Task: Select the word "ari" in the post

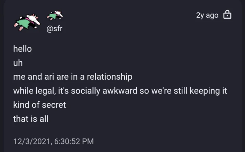Action: tap(48, 77)
